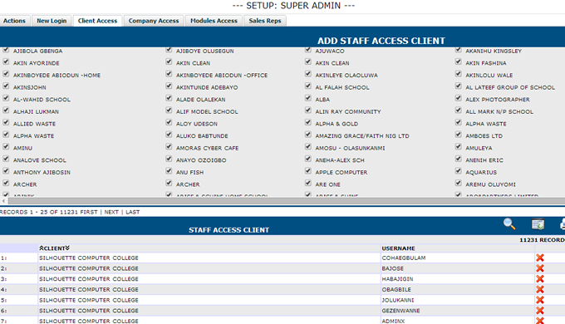Select the Client Access tab
This screenshot has width=565, height=324.
98,21
